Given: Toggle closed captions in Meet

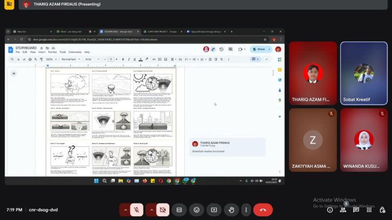Looking at the screenshot, I should 179,210.
